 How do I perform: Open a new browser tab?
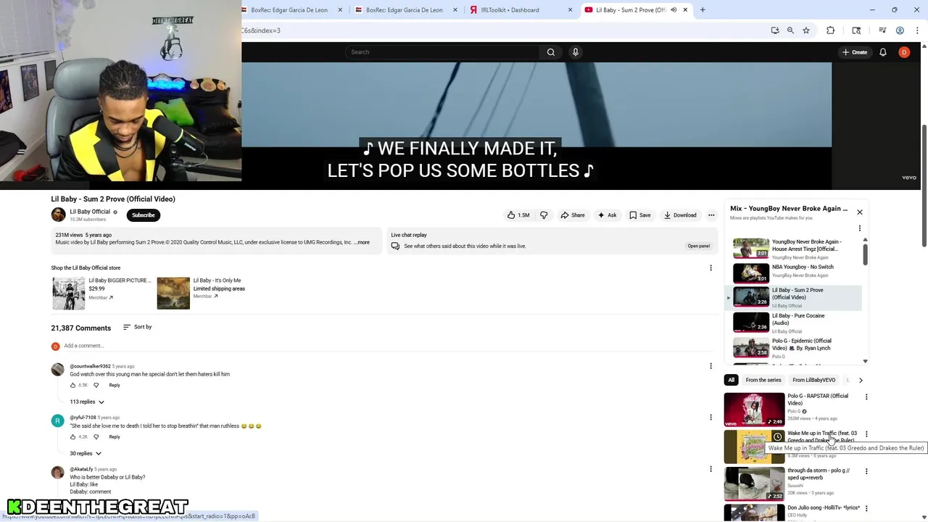(x=703, y=10)
